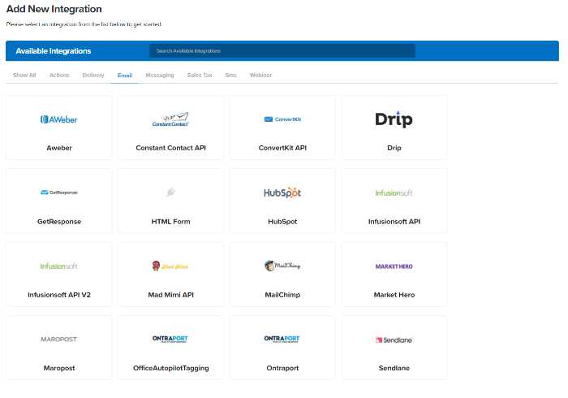Viewport: 568px width, 398px height.
Task: Select the Maropost label
Action: pos(59,368)
